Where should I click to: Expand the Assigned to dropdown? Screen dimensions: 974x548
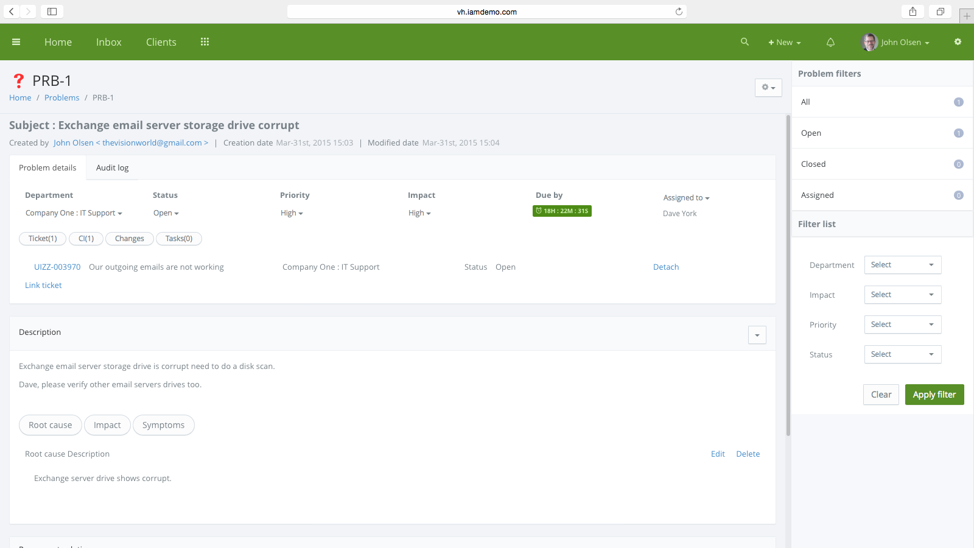click(x=686, y=198)
